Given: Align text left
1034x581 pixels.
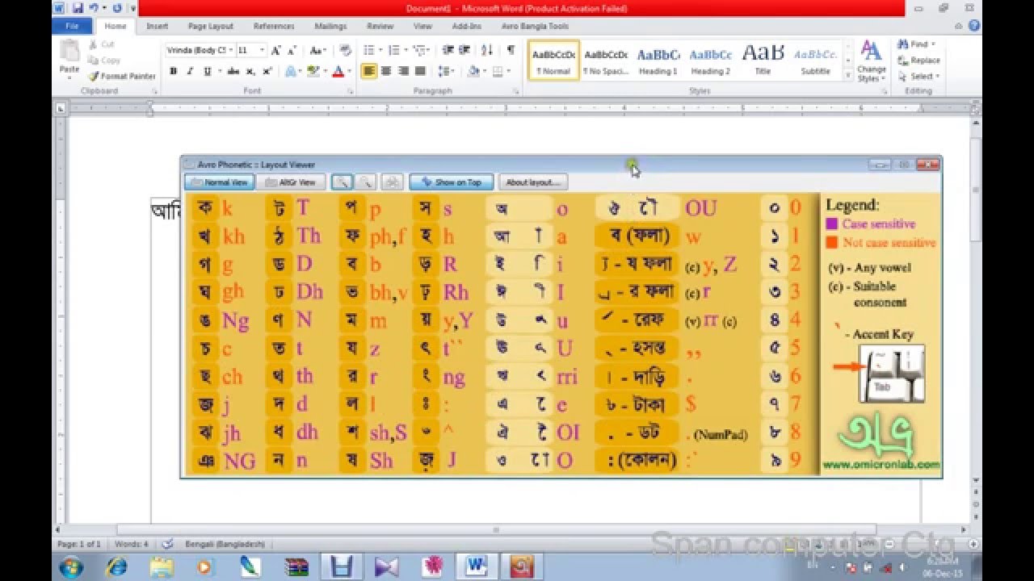Looking at the screenshot, I should point(369,71).
